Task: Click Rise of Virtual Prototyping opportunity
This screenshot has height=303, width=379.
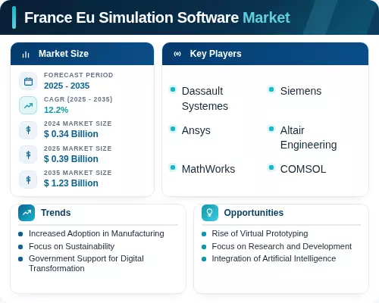Action: 260,234
